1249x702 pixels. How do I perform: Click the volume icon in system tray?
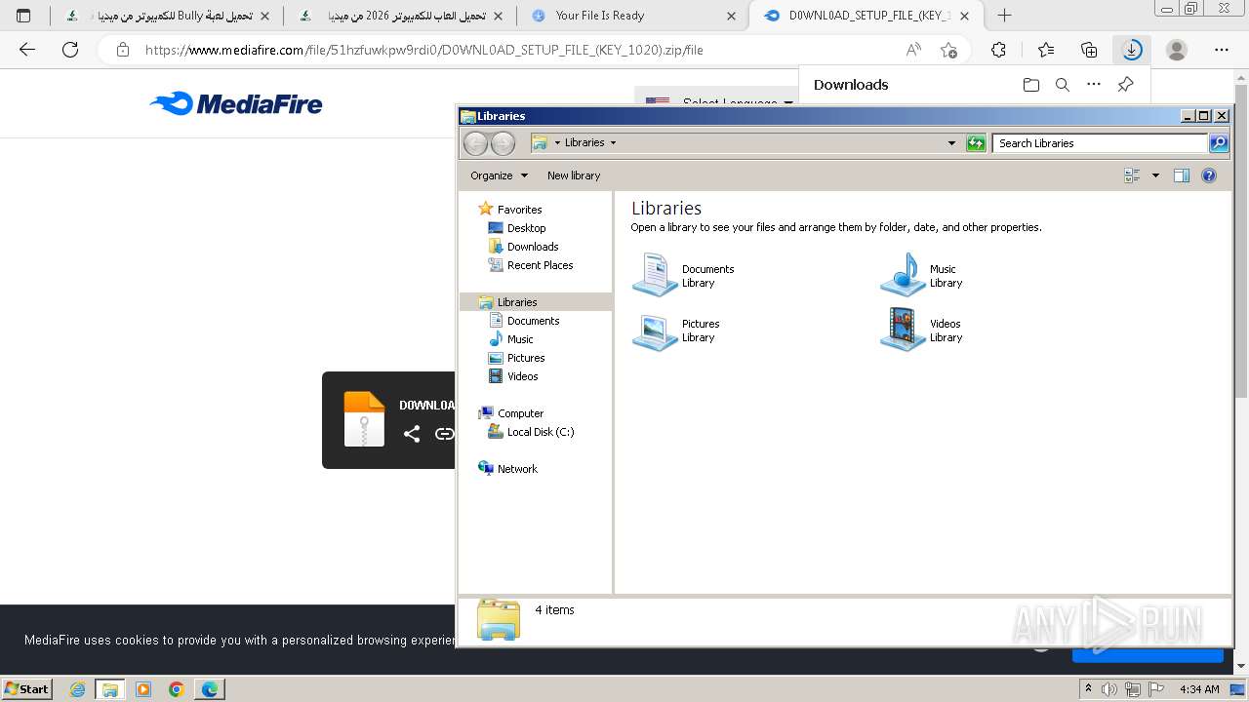(1109, 689)
